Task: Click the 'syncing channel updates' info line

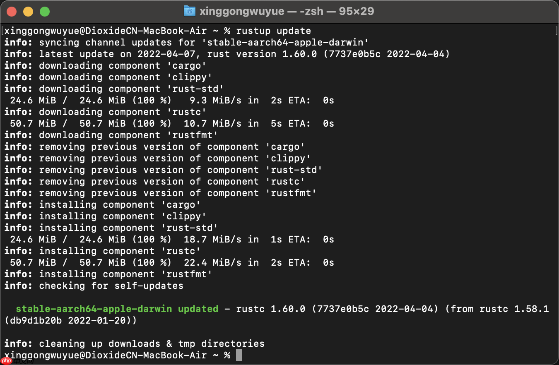Action: [x=204, y=43]
